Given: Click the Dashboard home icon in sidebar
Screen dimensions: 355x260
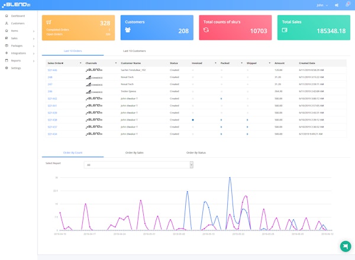Looking at the screenshot, I should click(x=6, y=15).
